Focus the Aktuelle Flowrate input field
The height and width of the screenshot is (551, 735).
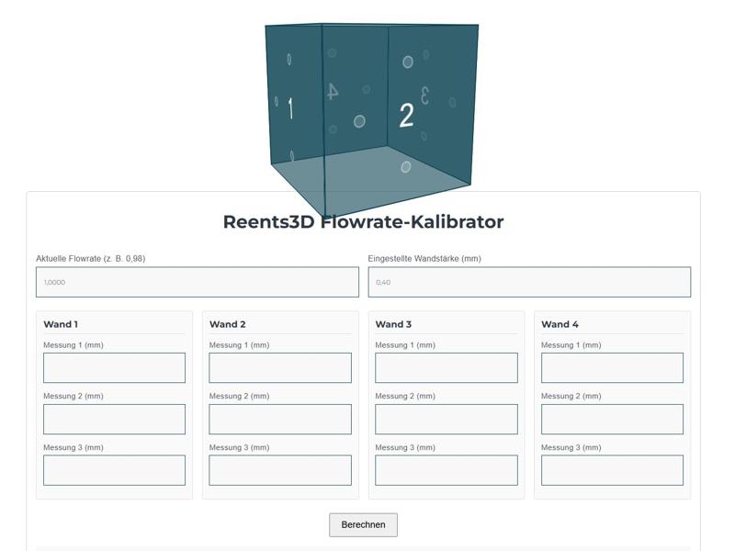pos(198,282)
